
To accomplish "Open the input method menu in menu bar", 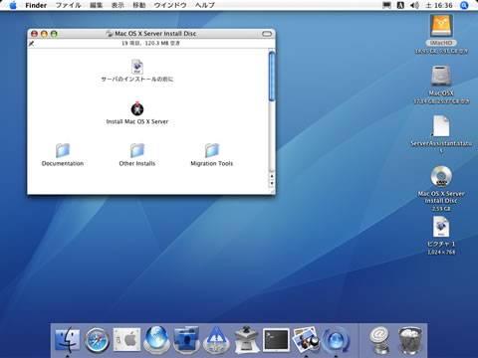I will [x=400, y=5].
